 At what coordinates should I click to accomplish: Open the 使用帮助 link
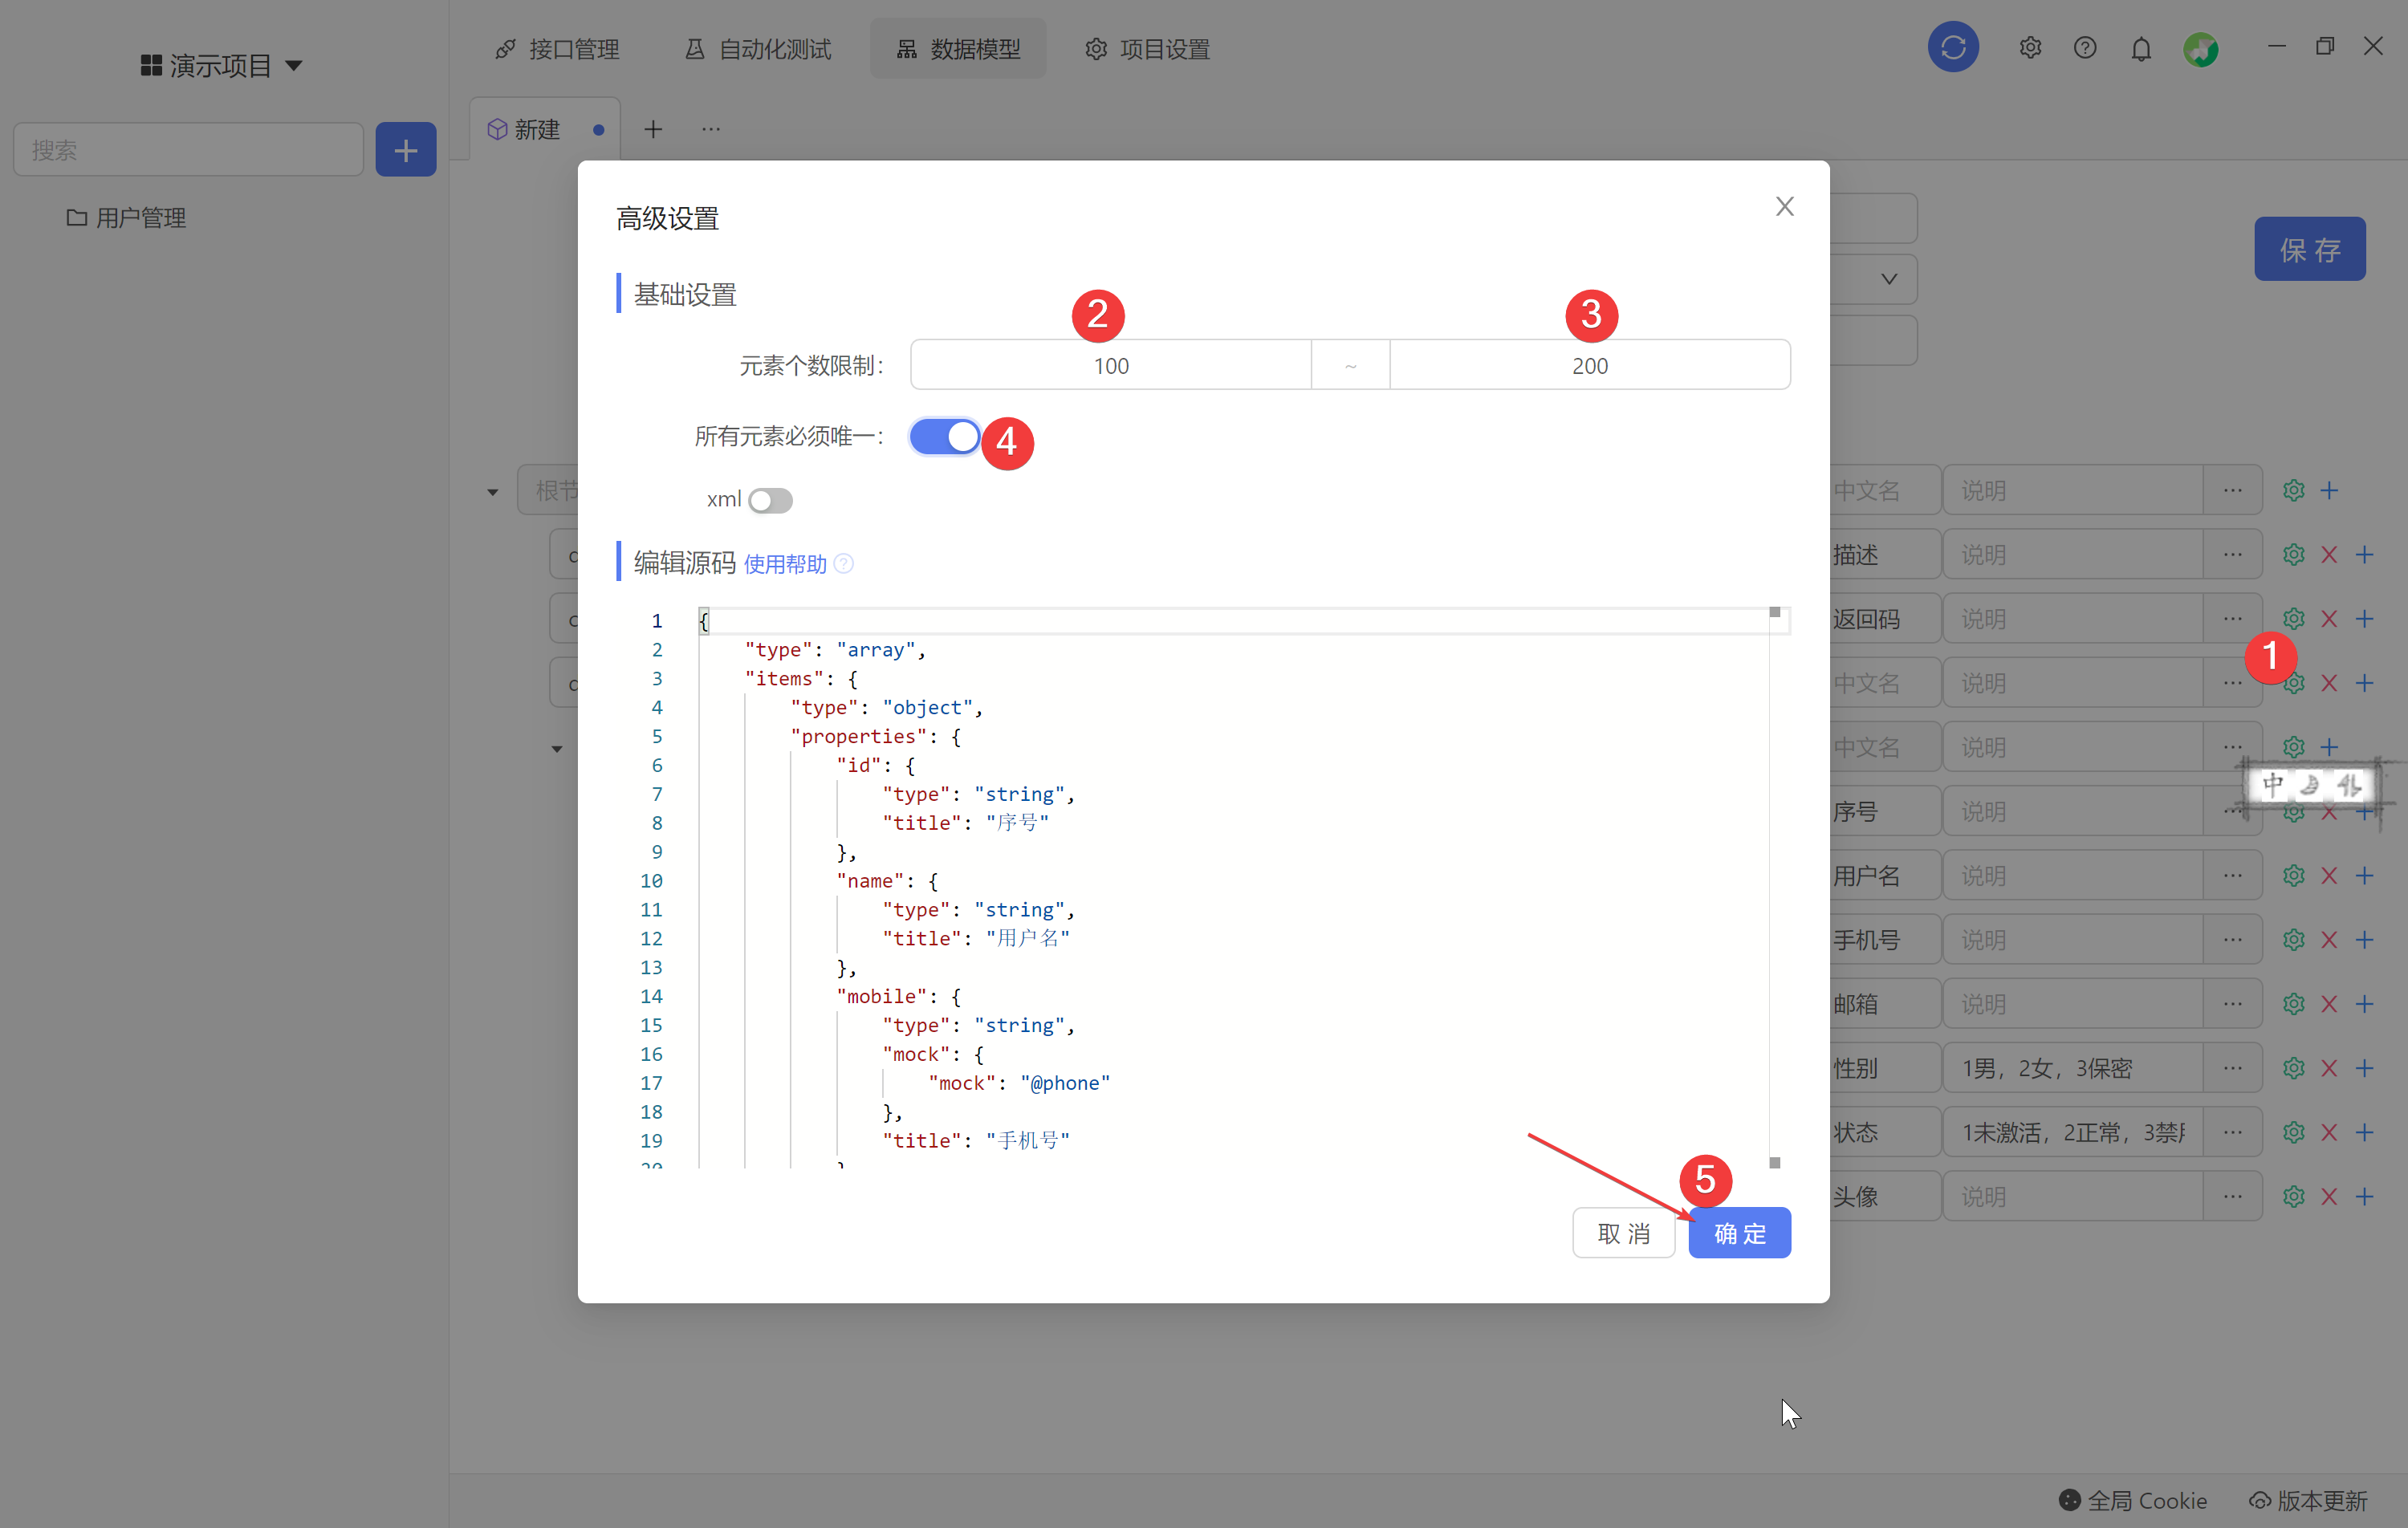point(785,564)
